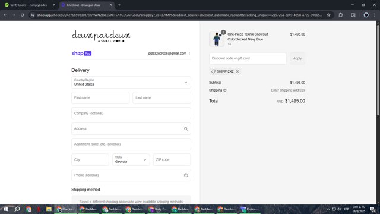Viewport: 380px width, 214px height.
Task: Open the Chrome three-dot menu
Action: click(x=375, y=15)
